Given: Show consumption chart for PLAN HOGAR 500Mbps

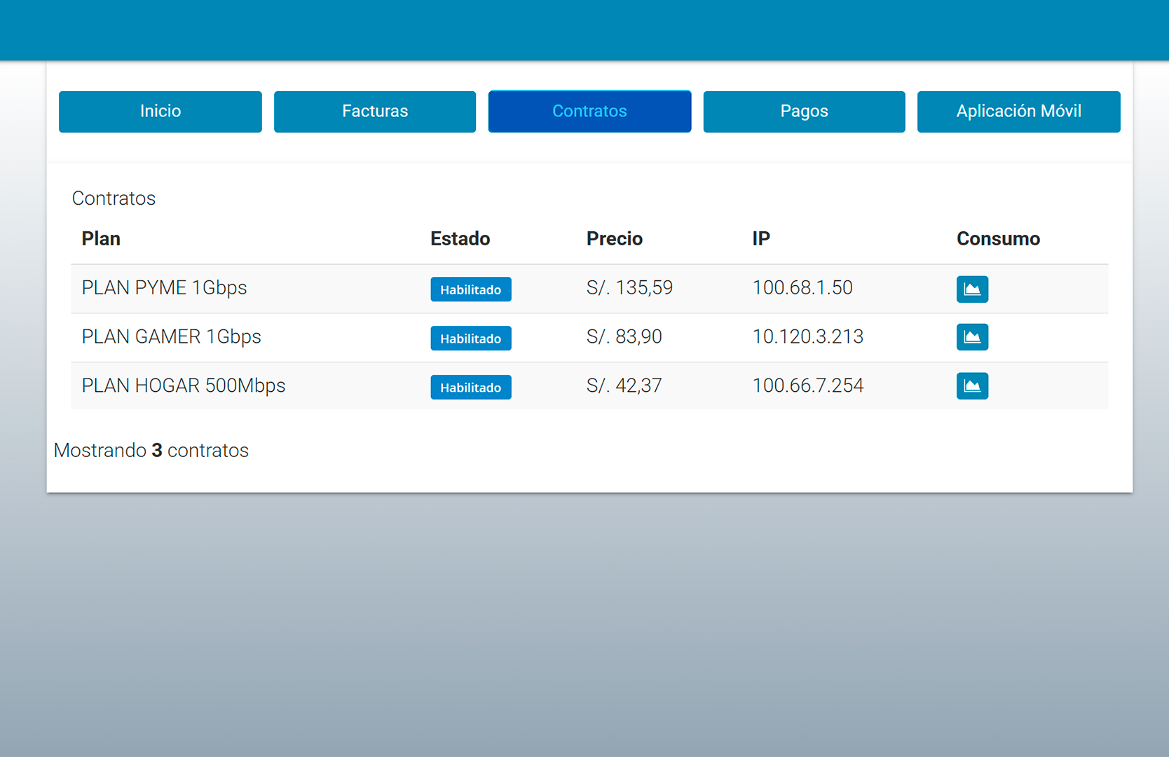Looking at the screenshot, I should 971,386.
